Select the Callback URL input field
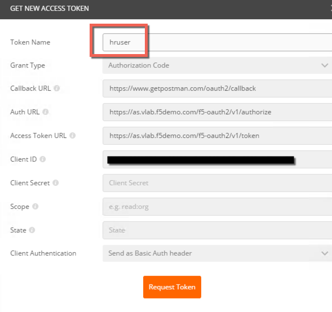This screenshot has width=332, height=312. click(217, 88)
